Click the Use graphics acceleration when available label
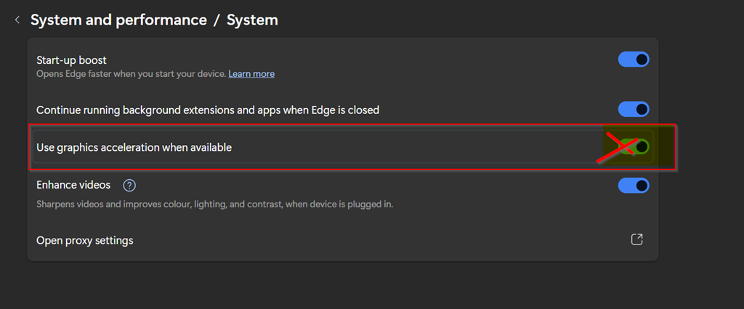 coord(134,147)
